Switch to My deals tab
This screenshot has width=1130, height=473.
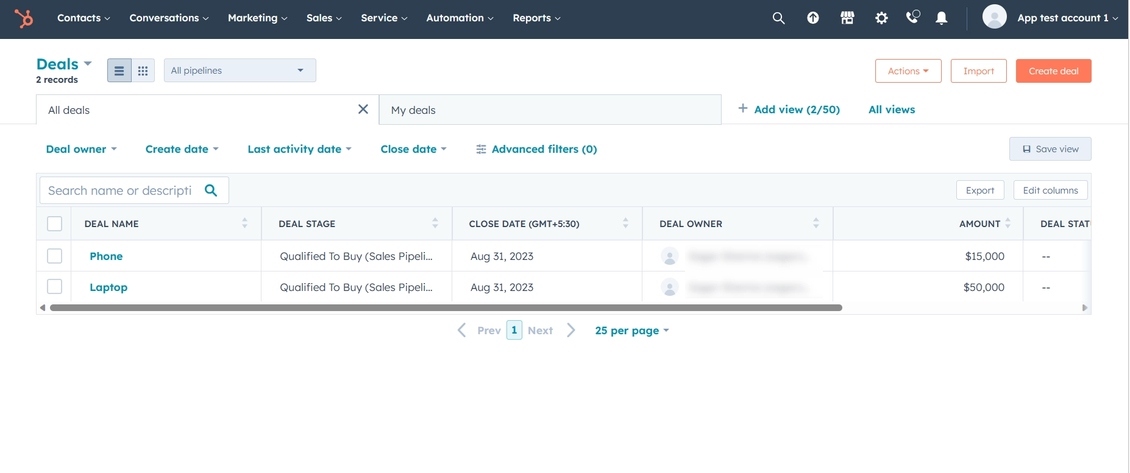coord(550,110)
